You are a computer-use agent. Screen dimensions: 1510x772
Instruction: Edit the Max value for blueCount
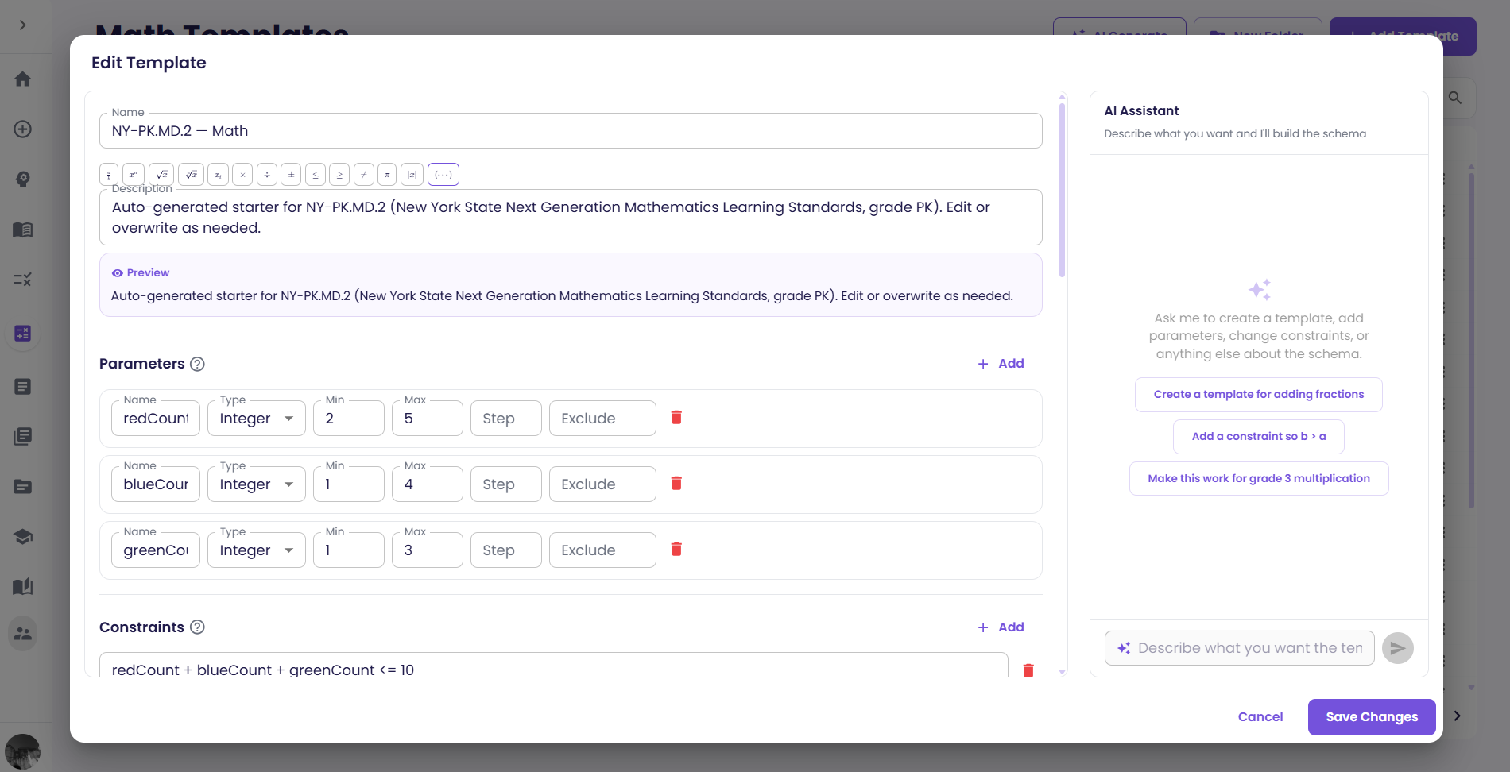(428, 484)
